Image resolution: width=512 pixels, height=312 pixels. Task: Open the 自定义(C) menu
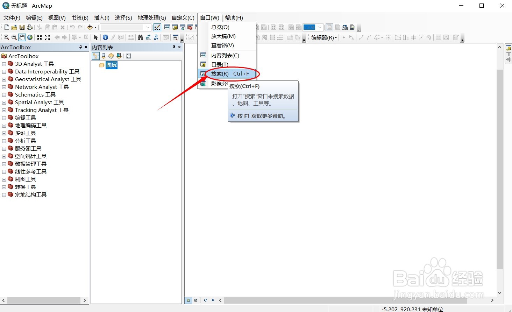(183, 18)
